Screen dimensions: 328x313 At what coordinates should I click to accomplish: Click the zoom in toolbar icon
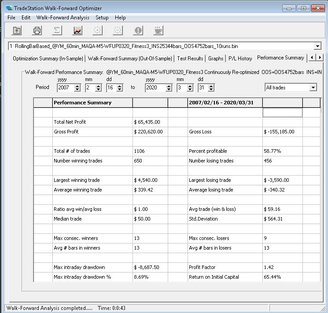[97, 30]
